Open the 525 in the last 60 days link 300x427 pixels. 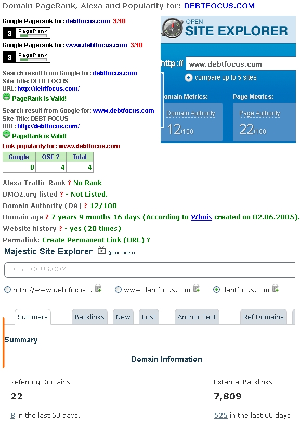point(220,415)
